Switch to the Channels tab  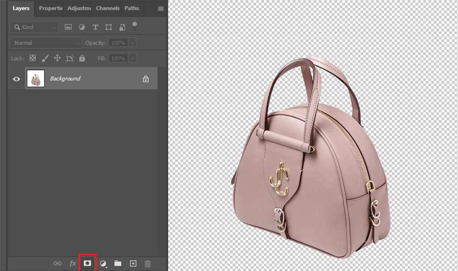[x=108, y=8]
